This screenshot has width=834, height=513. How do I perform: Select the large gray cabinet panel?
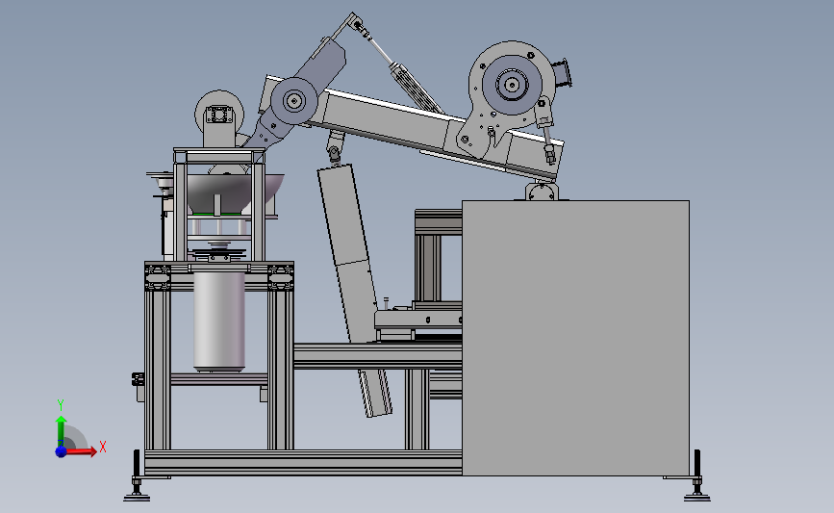[575, 338]
